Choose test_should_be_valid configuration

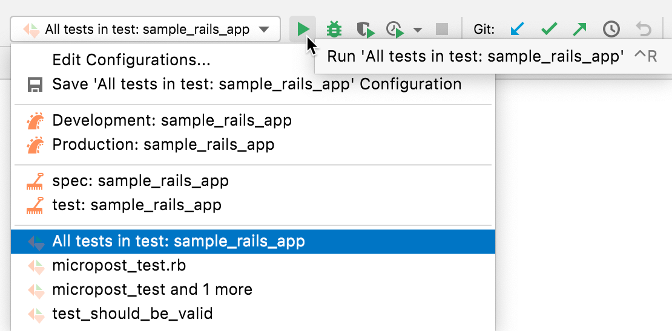tap(133, 313)
